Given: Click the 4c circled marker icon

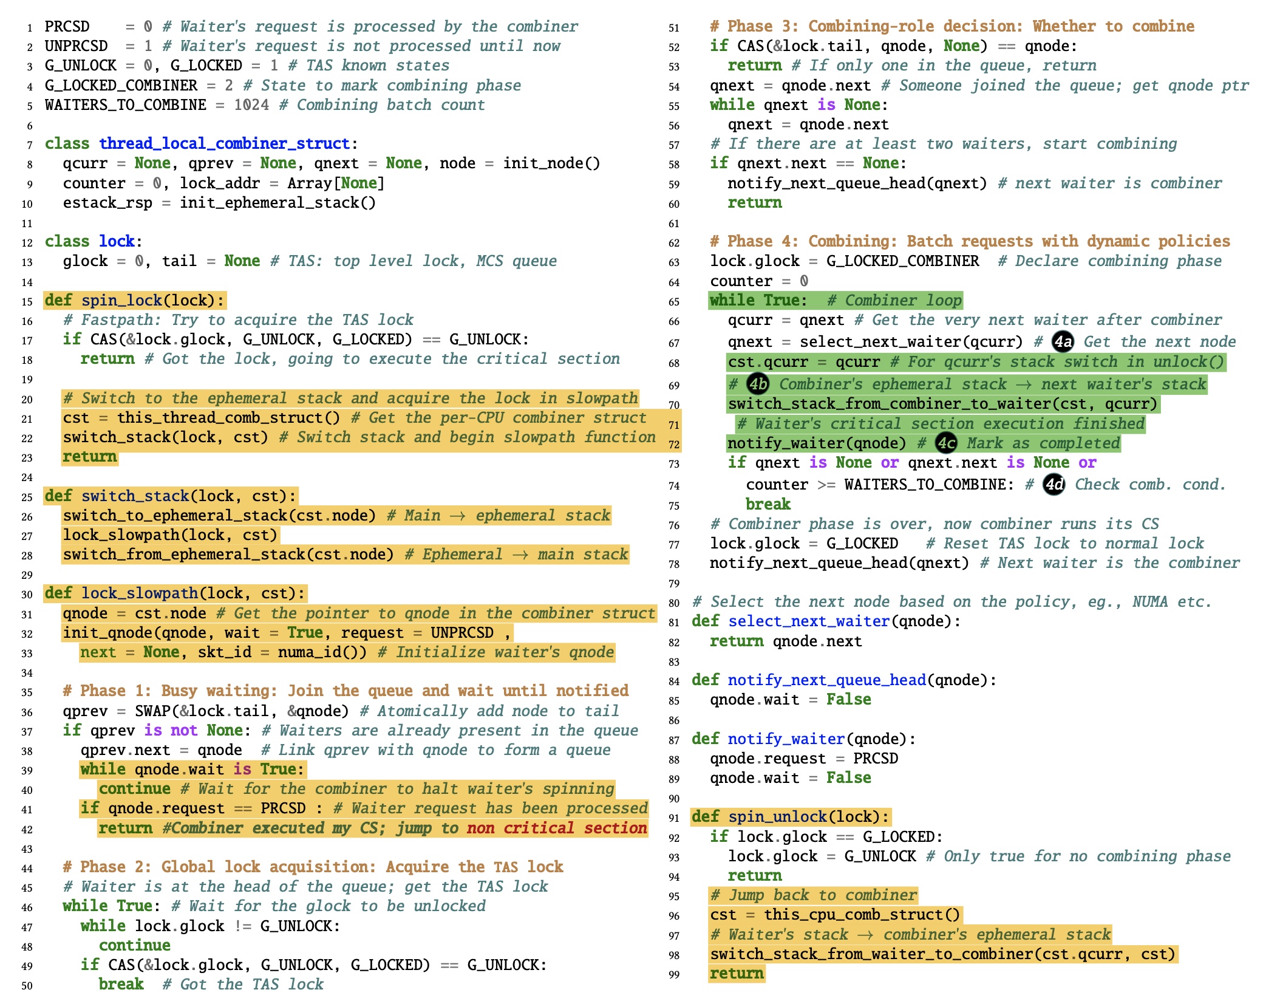Looking at the screenshot, I should (945, 443).
